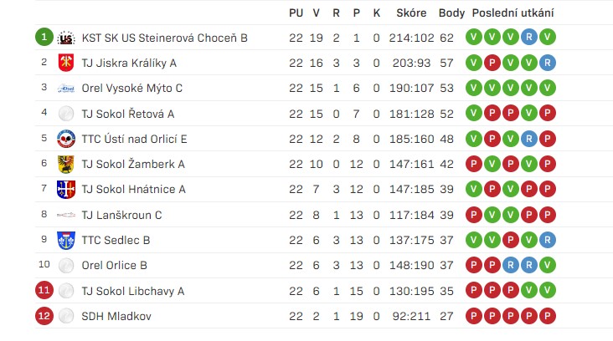Click the blue R result in Choceň row
Image resolution: width=613 pixels, height=341 pixels.
(529, 37)
